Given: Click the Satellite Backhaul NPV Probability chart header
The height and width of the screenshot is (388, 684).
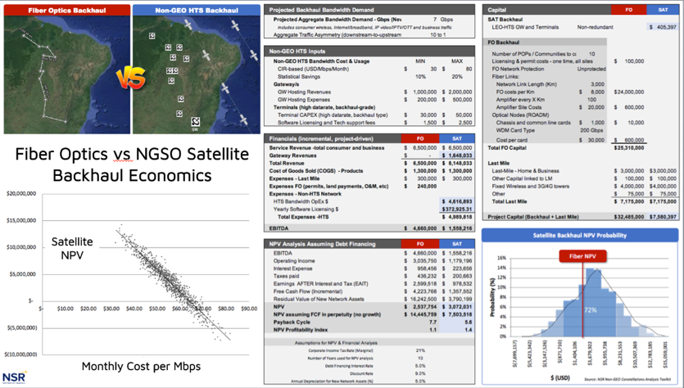Looking at the screenshot, I should (x=580, y=236).
